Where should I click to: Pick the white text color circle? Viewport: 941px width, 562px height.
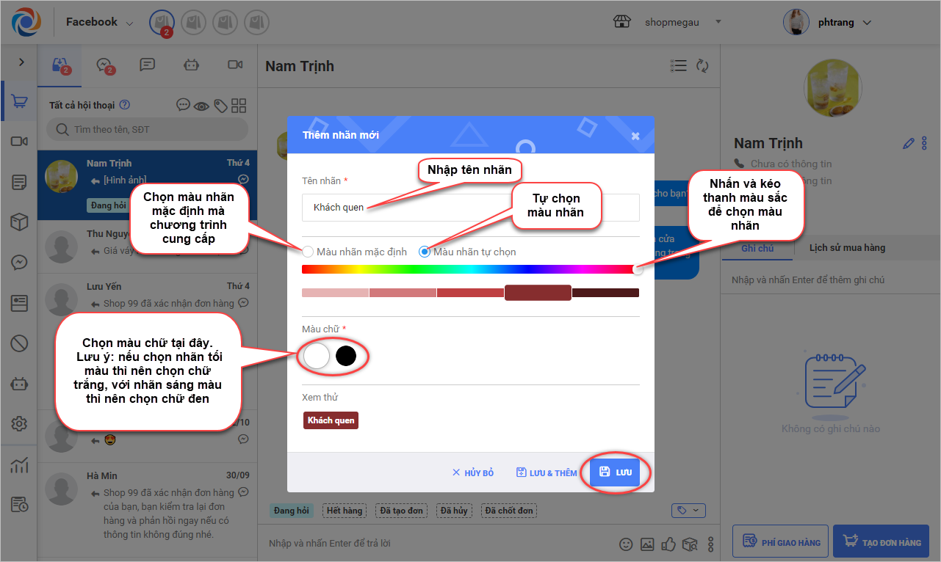317,356
